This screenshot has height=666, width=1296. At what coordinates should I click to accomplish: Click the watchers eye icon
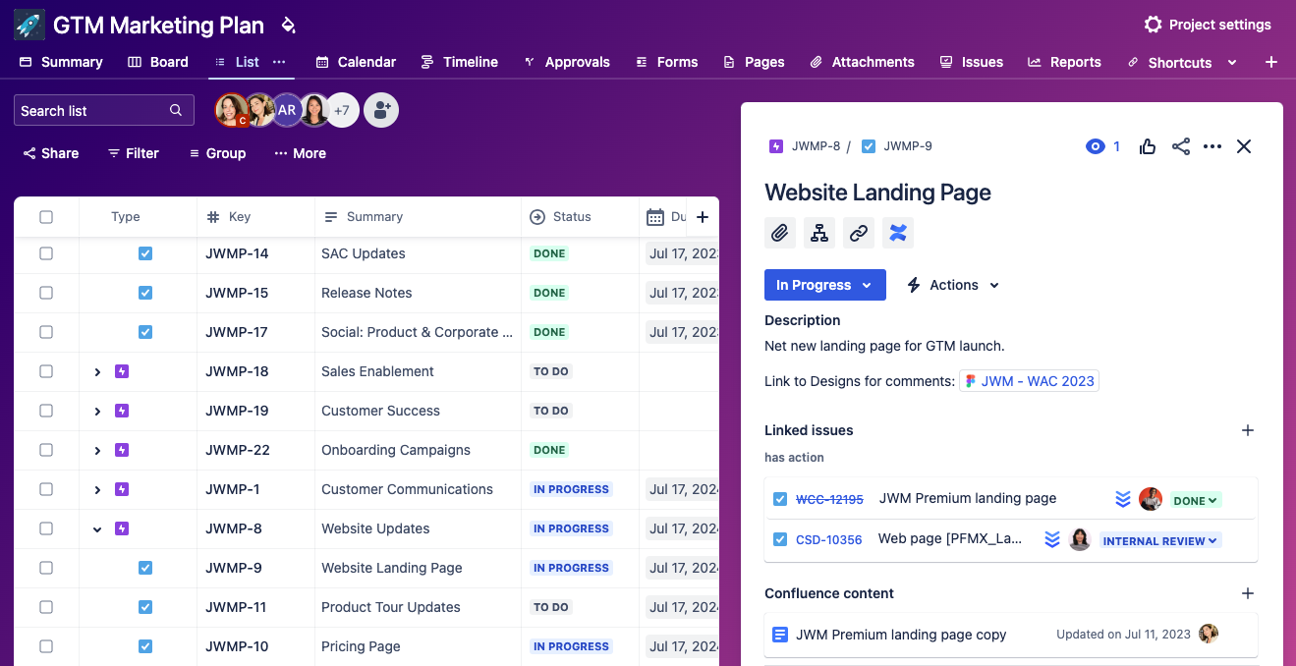(1095, 145)
